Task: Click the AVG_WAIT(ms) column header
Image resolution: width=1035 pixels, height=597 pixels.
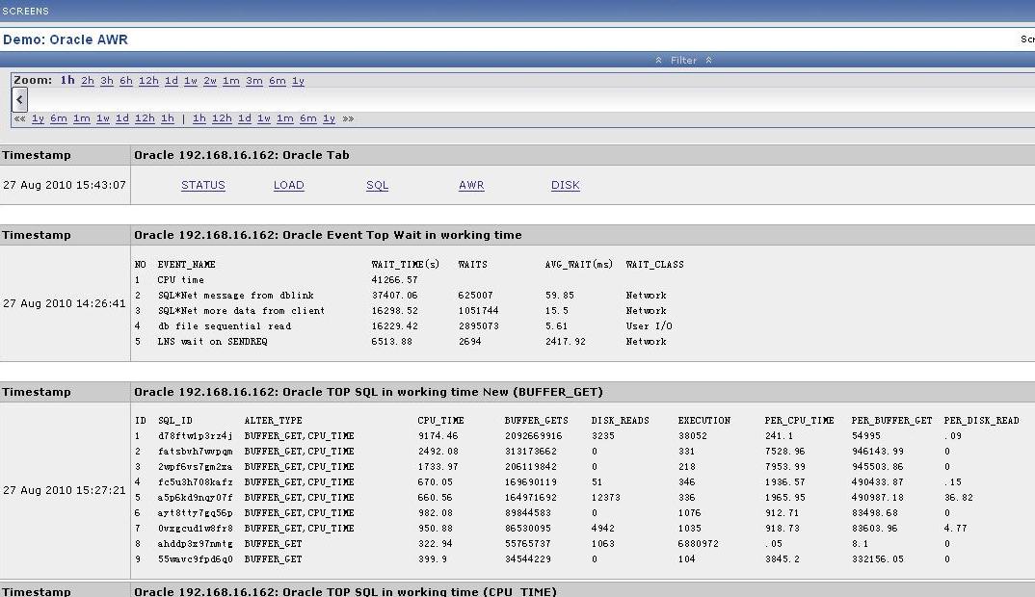Action: pos(579,265)
